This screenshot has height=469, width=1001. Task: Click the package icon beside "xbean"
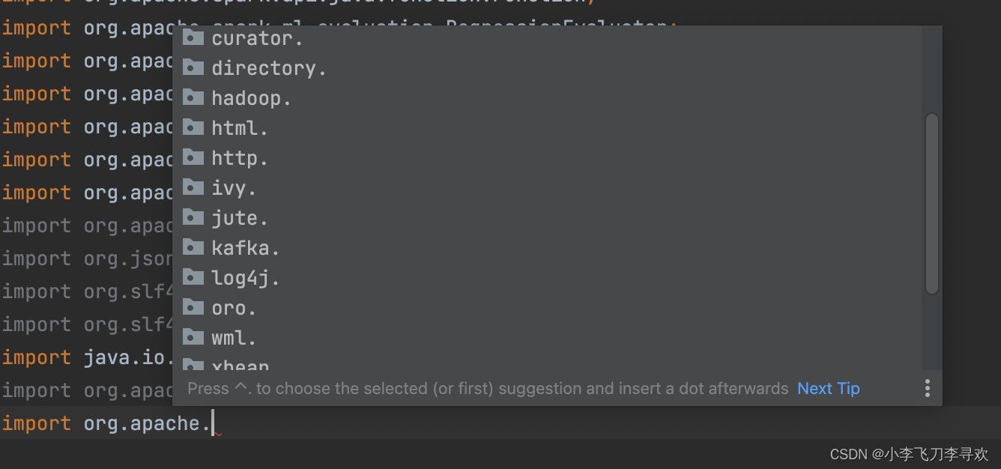point(193,366)
